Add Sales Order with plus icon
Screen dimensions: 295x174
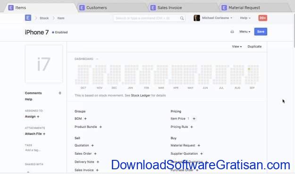click(95, 154)
